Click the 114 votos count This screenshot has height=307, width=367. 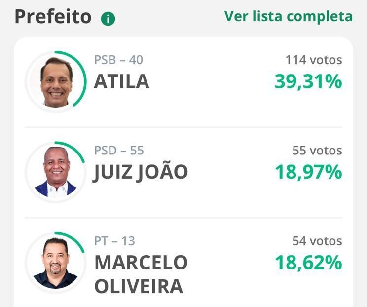pyautogui.click(x=313, y=60)
